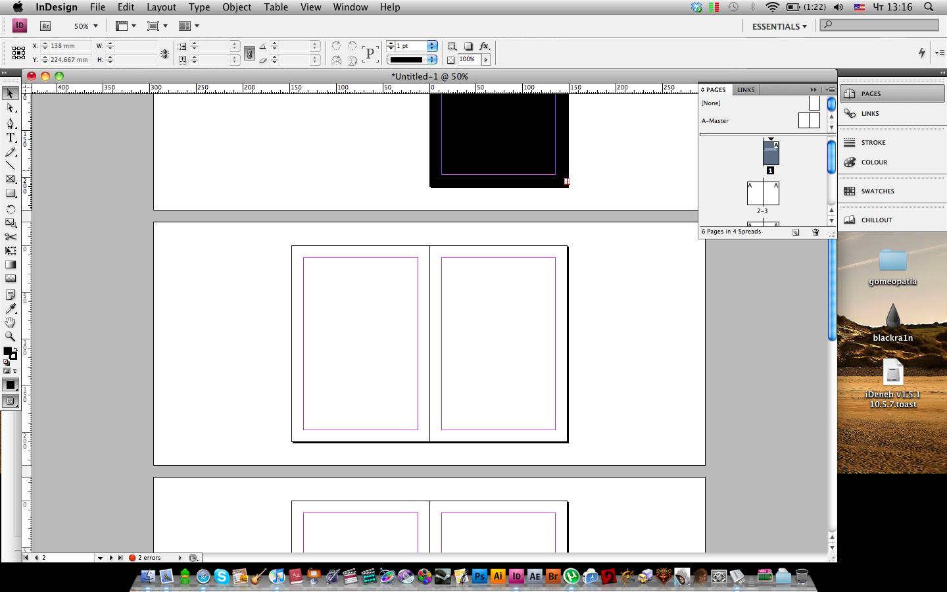Select the Rotate tool
This screenshot has width=947, height=592.
point(10,209)
